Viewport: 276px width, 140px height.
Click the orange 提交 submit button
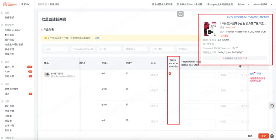pyautogui.click(x=263, y=136)
